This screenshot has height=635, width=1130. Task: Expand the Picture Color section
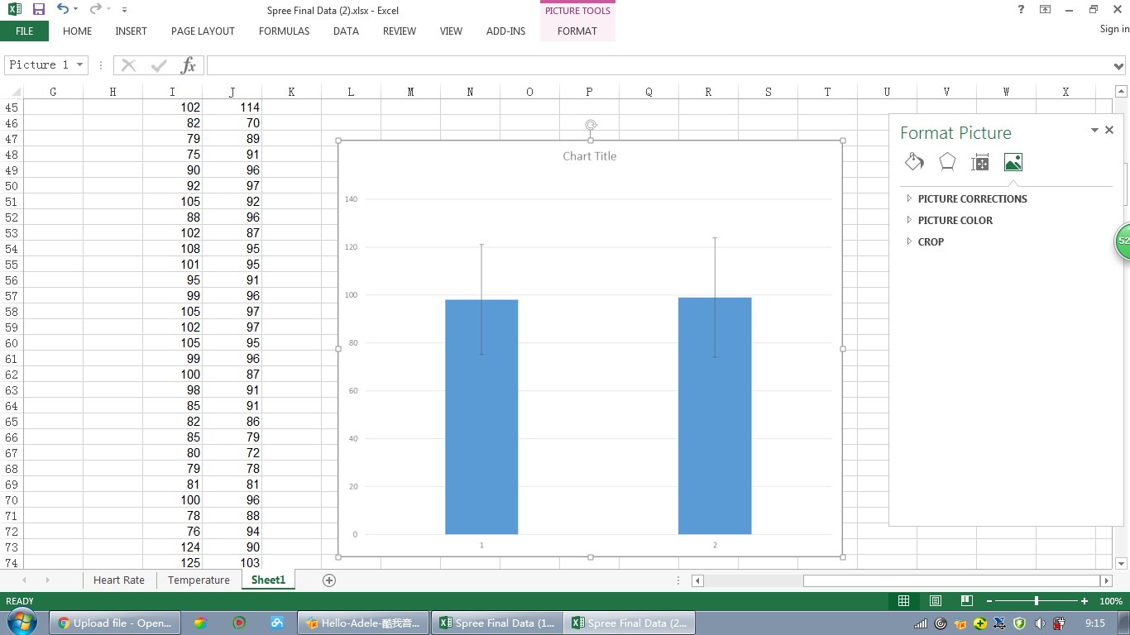click(x=955, y=220)
